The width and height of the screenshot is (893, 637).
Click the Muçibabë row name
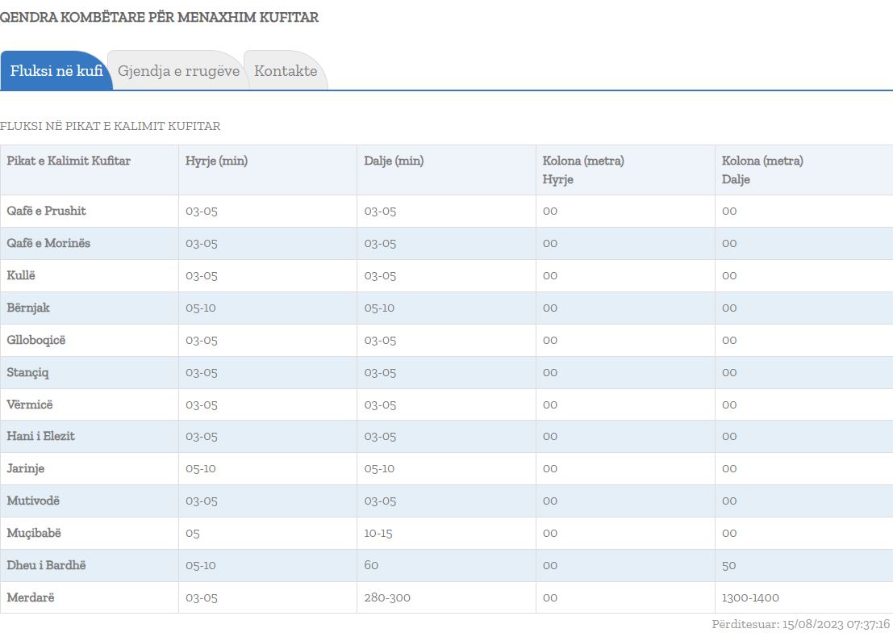34,533
